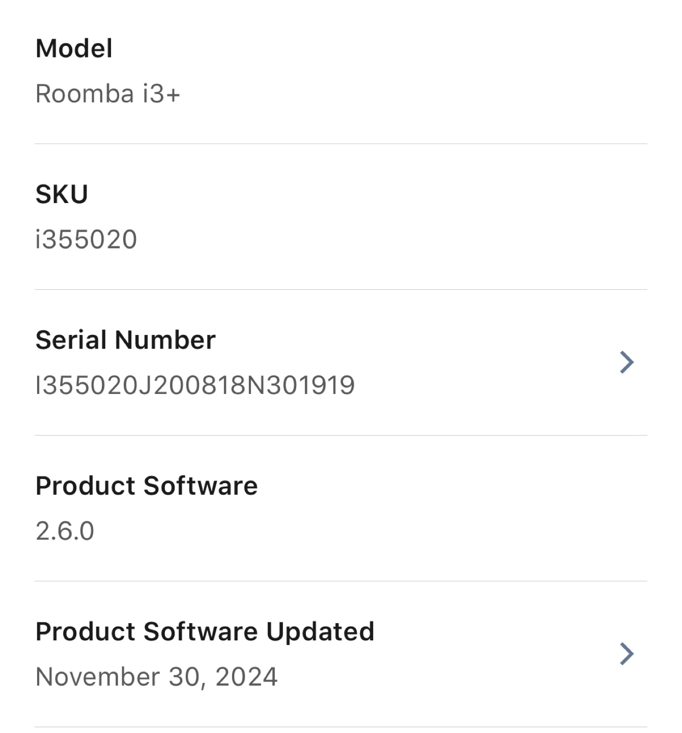This screenshot has width=682, height=733.
Task: Click the divider under Product Software row
Action: click(341, 581)
